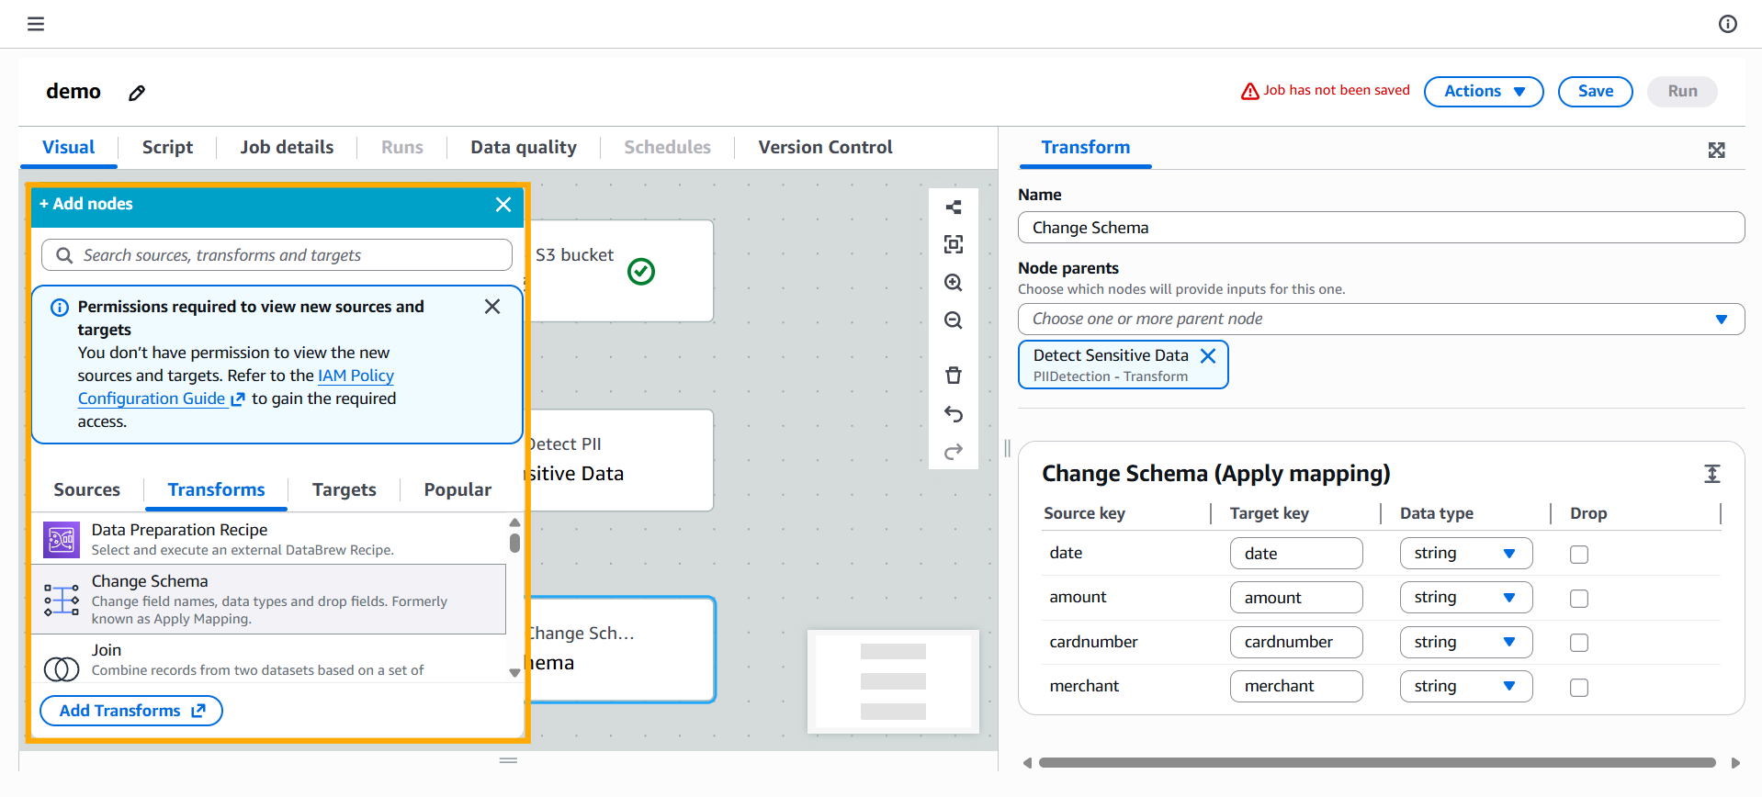1762x797 pixels.
Task: Change the data type for date
Action: 1466,554
